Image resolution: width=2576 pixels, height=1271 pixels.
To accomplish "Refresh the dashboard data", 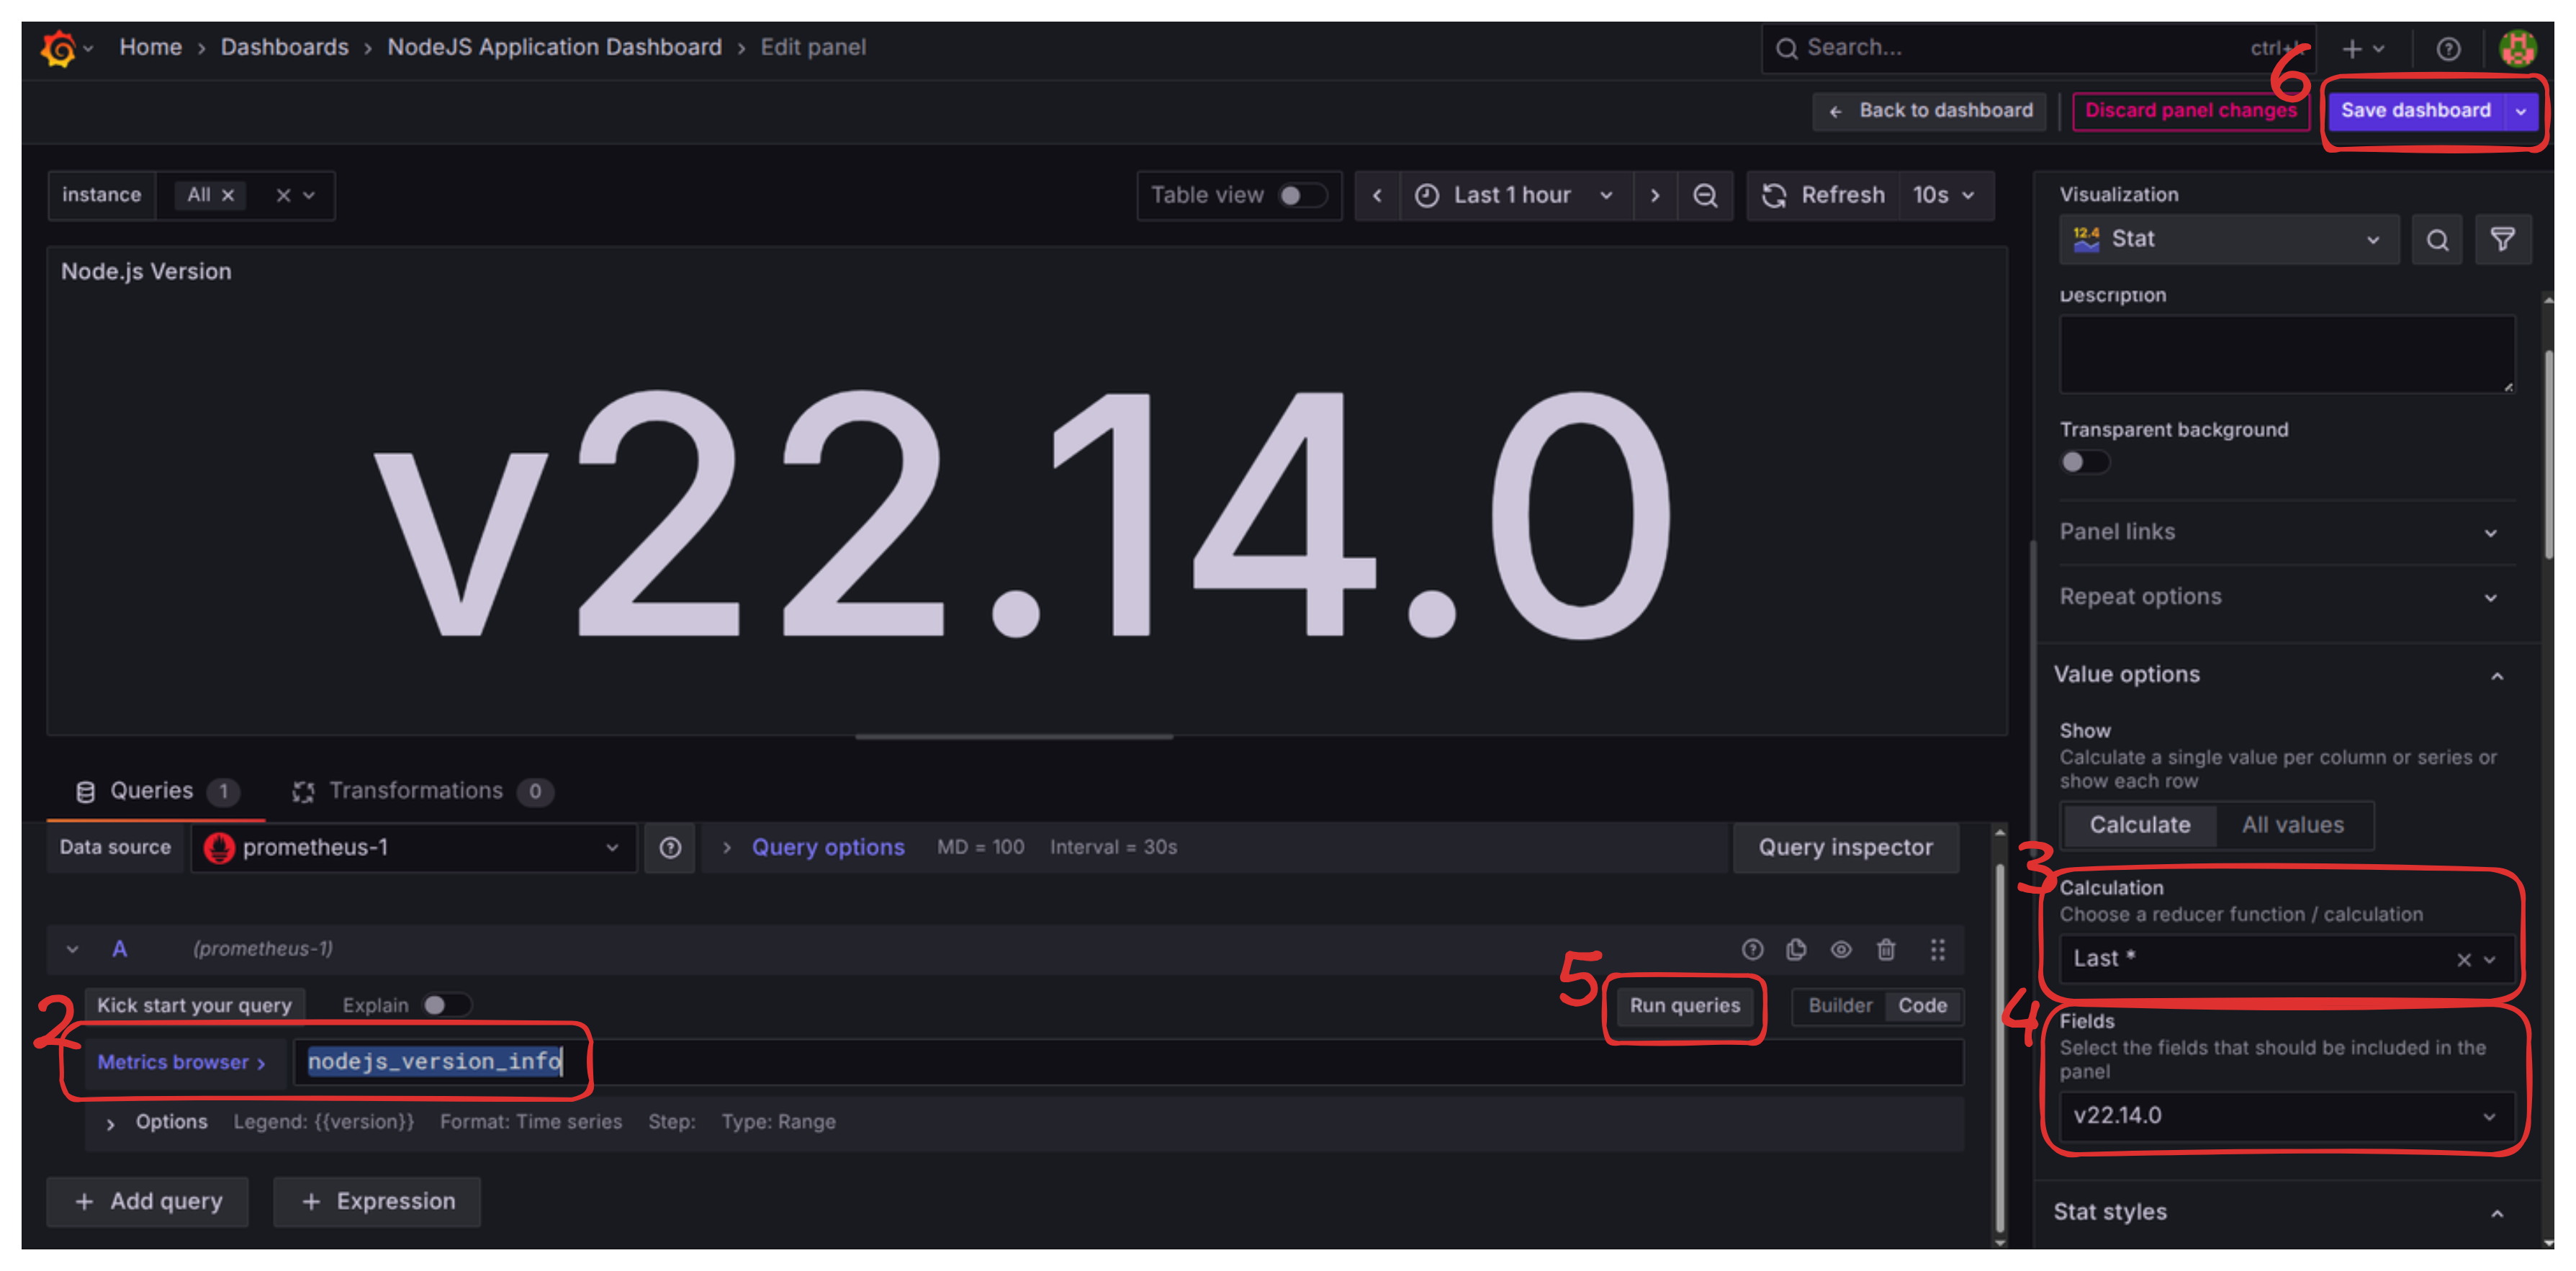I will coord(1822,195).
